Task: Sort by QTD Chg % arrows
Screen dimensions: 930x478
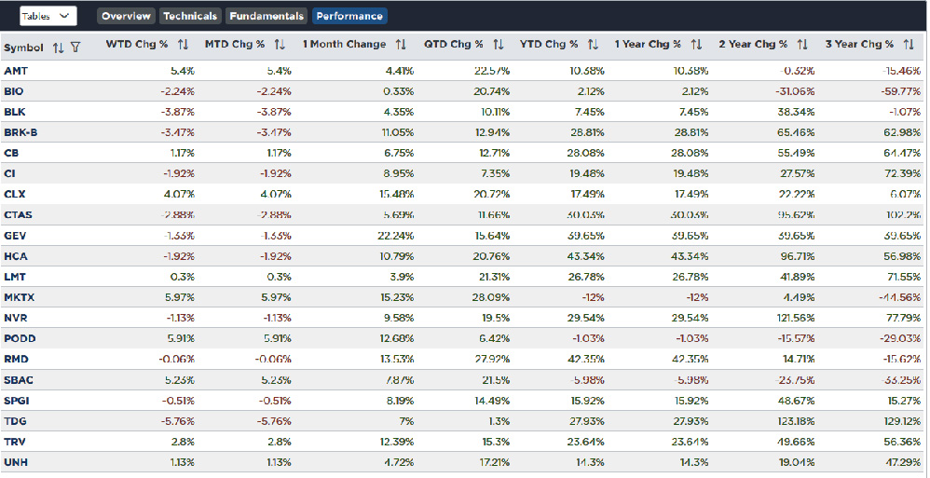Action: [x=498, y=45]
